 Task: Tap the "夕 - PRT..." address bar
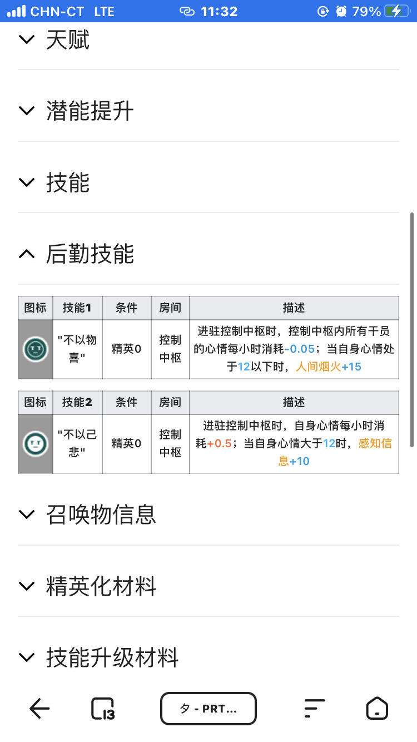[209, 709]
